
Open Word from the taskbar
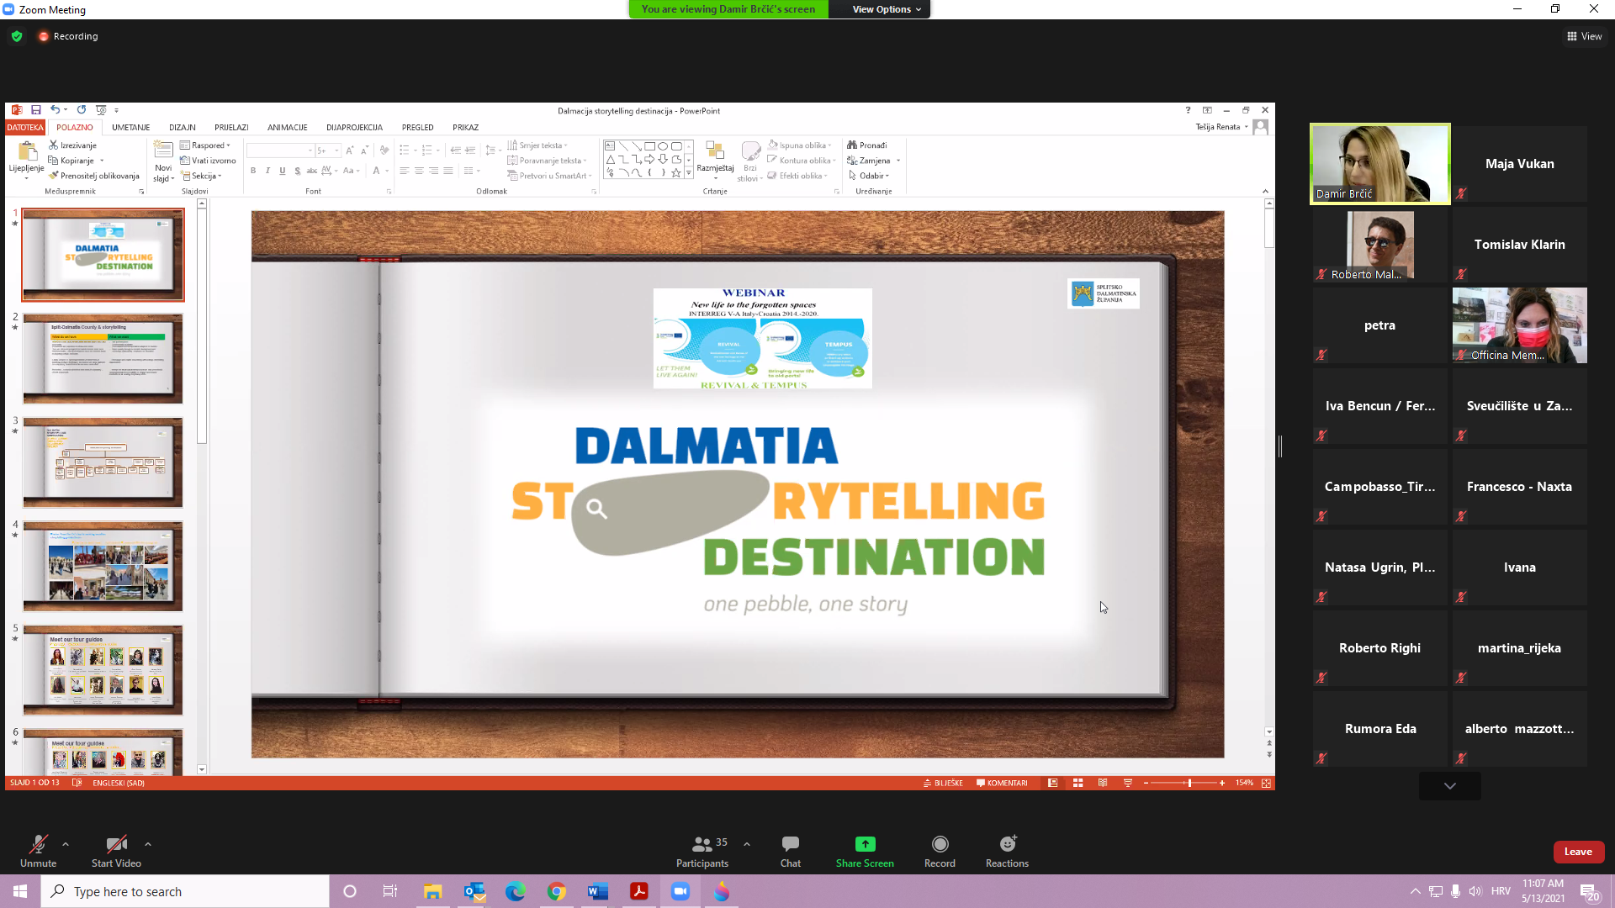tap(598, 891)
